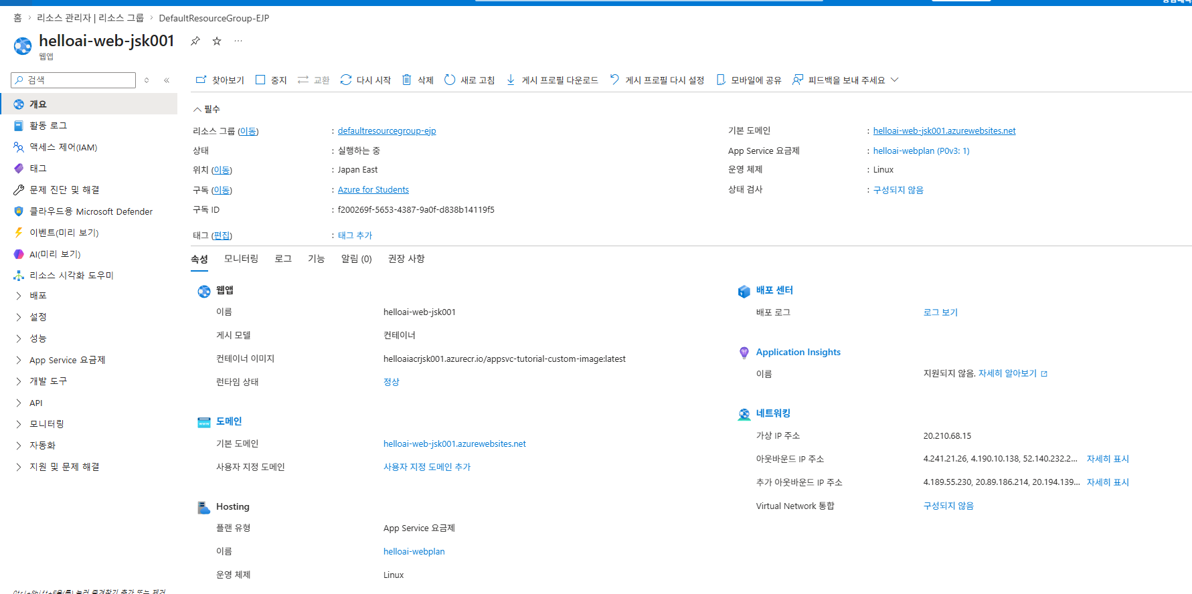This screenshot has height=594, width=1192.
Task: Go to 홈 in the breadcrumb
Action: [17, 18]
